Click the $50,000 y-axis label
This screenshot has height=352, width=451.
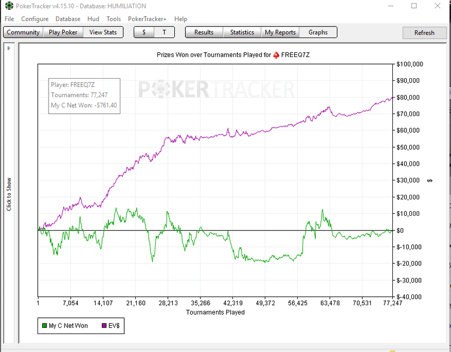pyautogui.click(x=408, y=147)
